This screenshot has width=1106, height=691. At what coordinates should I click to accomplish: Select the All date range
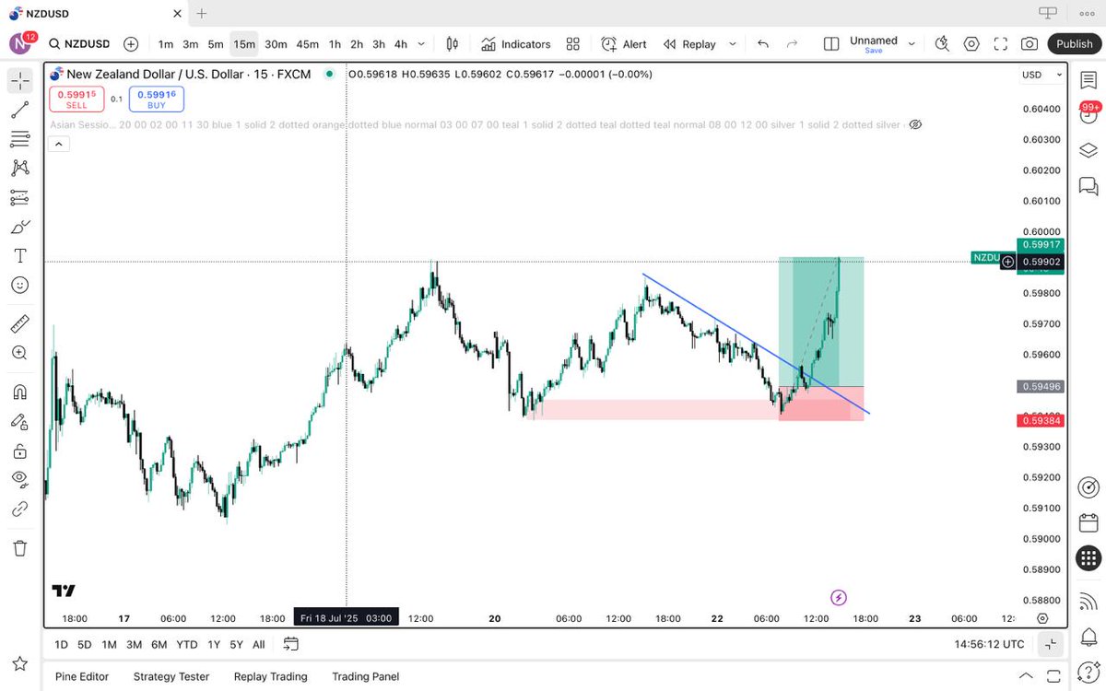coord(258,644)
